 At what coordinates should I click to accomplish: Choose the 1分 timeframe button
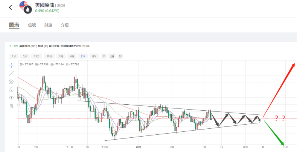[x=14, y=56]
